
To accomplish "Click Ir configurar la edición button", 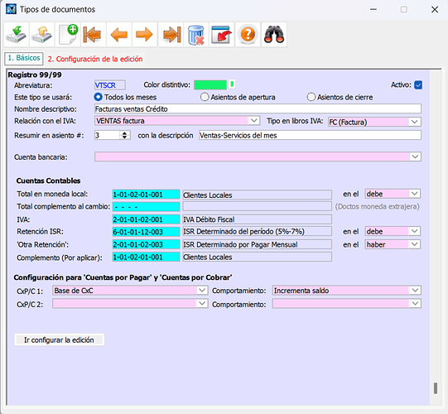I will coord(59,339).
